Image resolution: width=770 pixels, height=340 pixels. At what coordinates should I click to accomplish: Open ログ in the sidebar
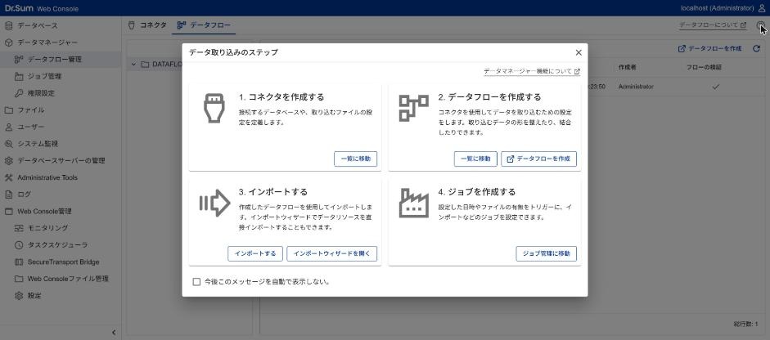click(x=61, y=195)
